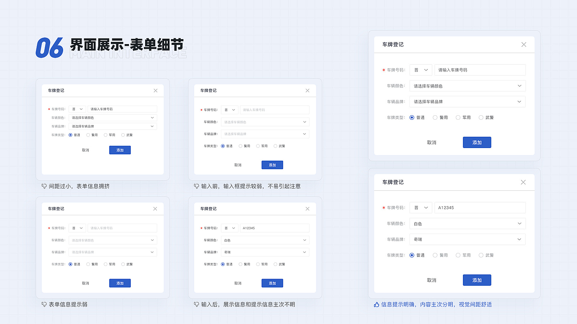
Task: Focus 请输入车牌号码 field in 间距过小 dialog
Action: click(x=122, y=109)
